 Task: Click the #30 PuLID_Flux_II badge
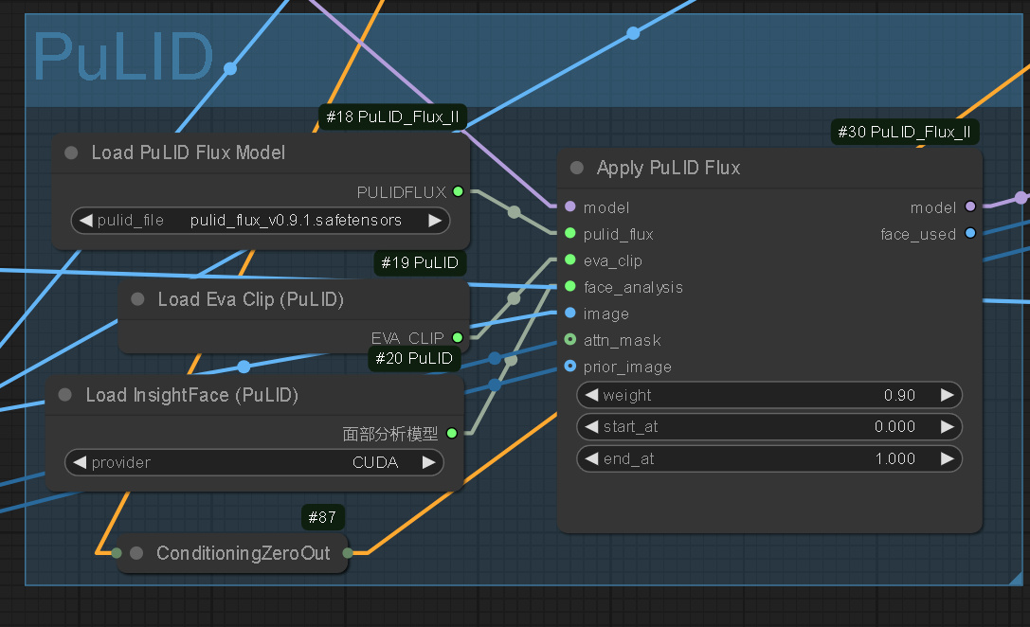[904, 132]
